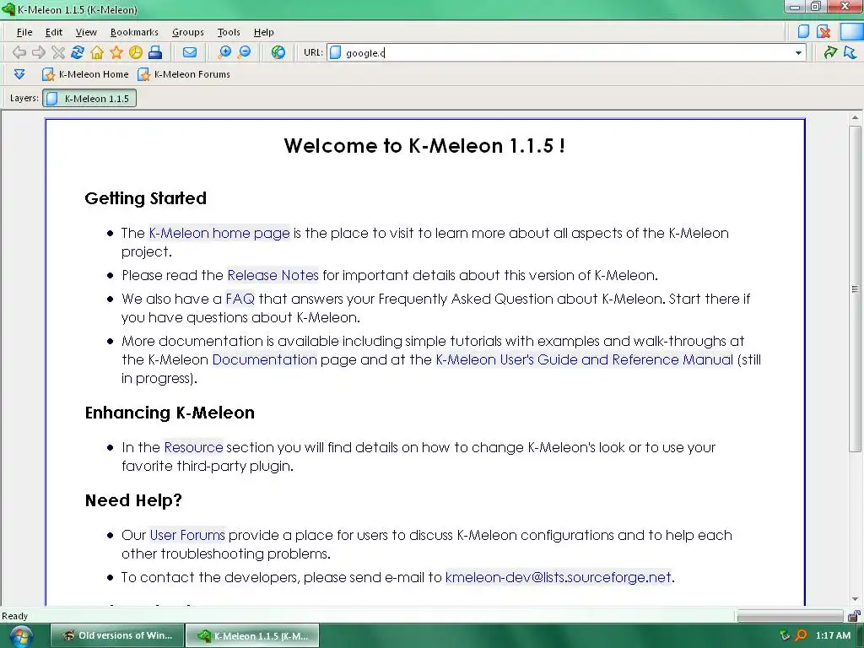Switch to Old versions of Win... taskbar window
This screenshot has width=864, height=648.
(116, 635)
